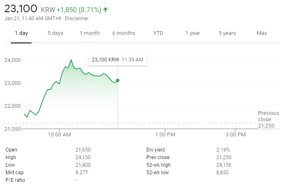Switch to the 1 year tab
This screenshot has height=189, width=293.
192,33
